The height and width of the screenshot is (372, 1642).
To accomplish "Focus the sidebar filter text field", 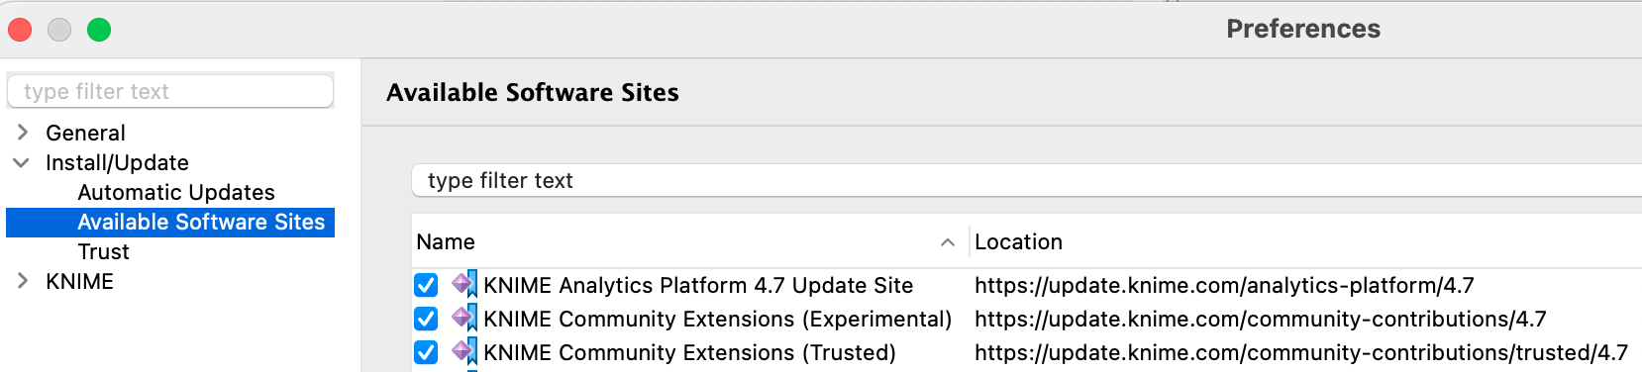I will point(170,91).
